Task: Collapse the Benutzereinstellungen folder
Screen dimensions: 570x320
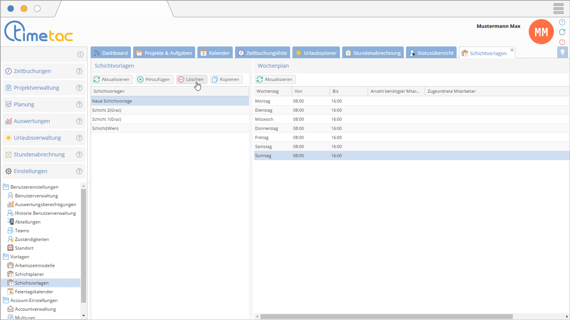Action: click(x=6, y=187)
